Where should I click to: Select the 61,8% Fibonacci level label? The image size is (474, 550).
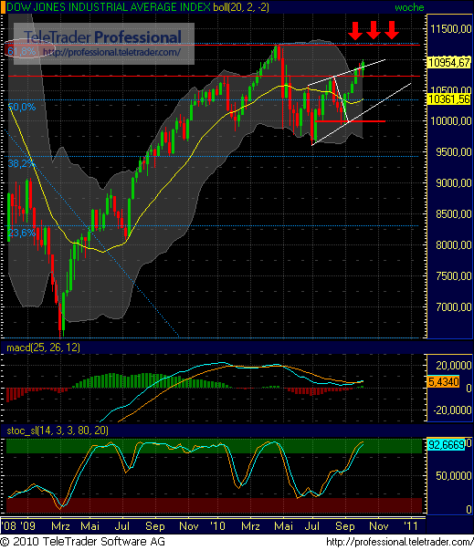[x=21, y=52]
